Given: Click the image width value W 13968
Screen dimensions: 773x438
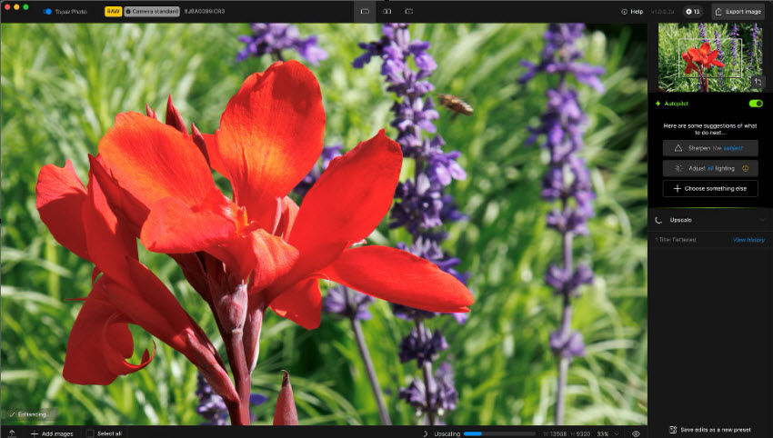Looking at the screenshot, I should [555, 433].
